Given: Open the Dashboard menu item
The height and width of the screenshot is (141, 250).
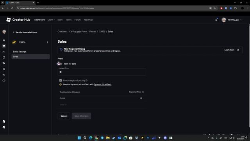Looking at the screenshot, I should click(39, 20).
